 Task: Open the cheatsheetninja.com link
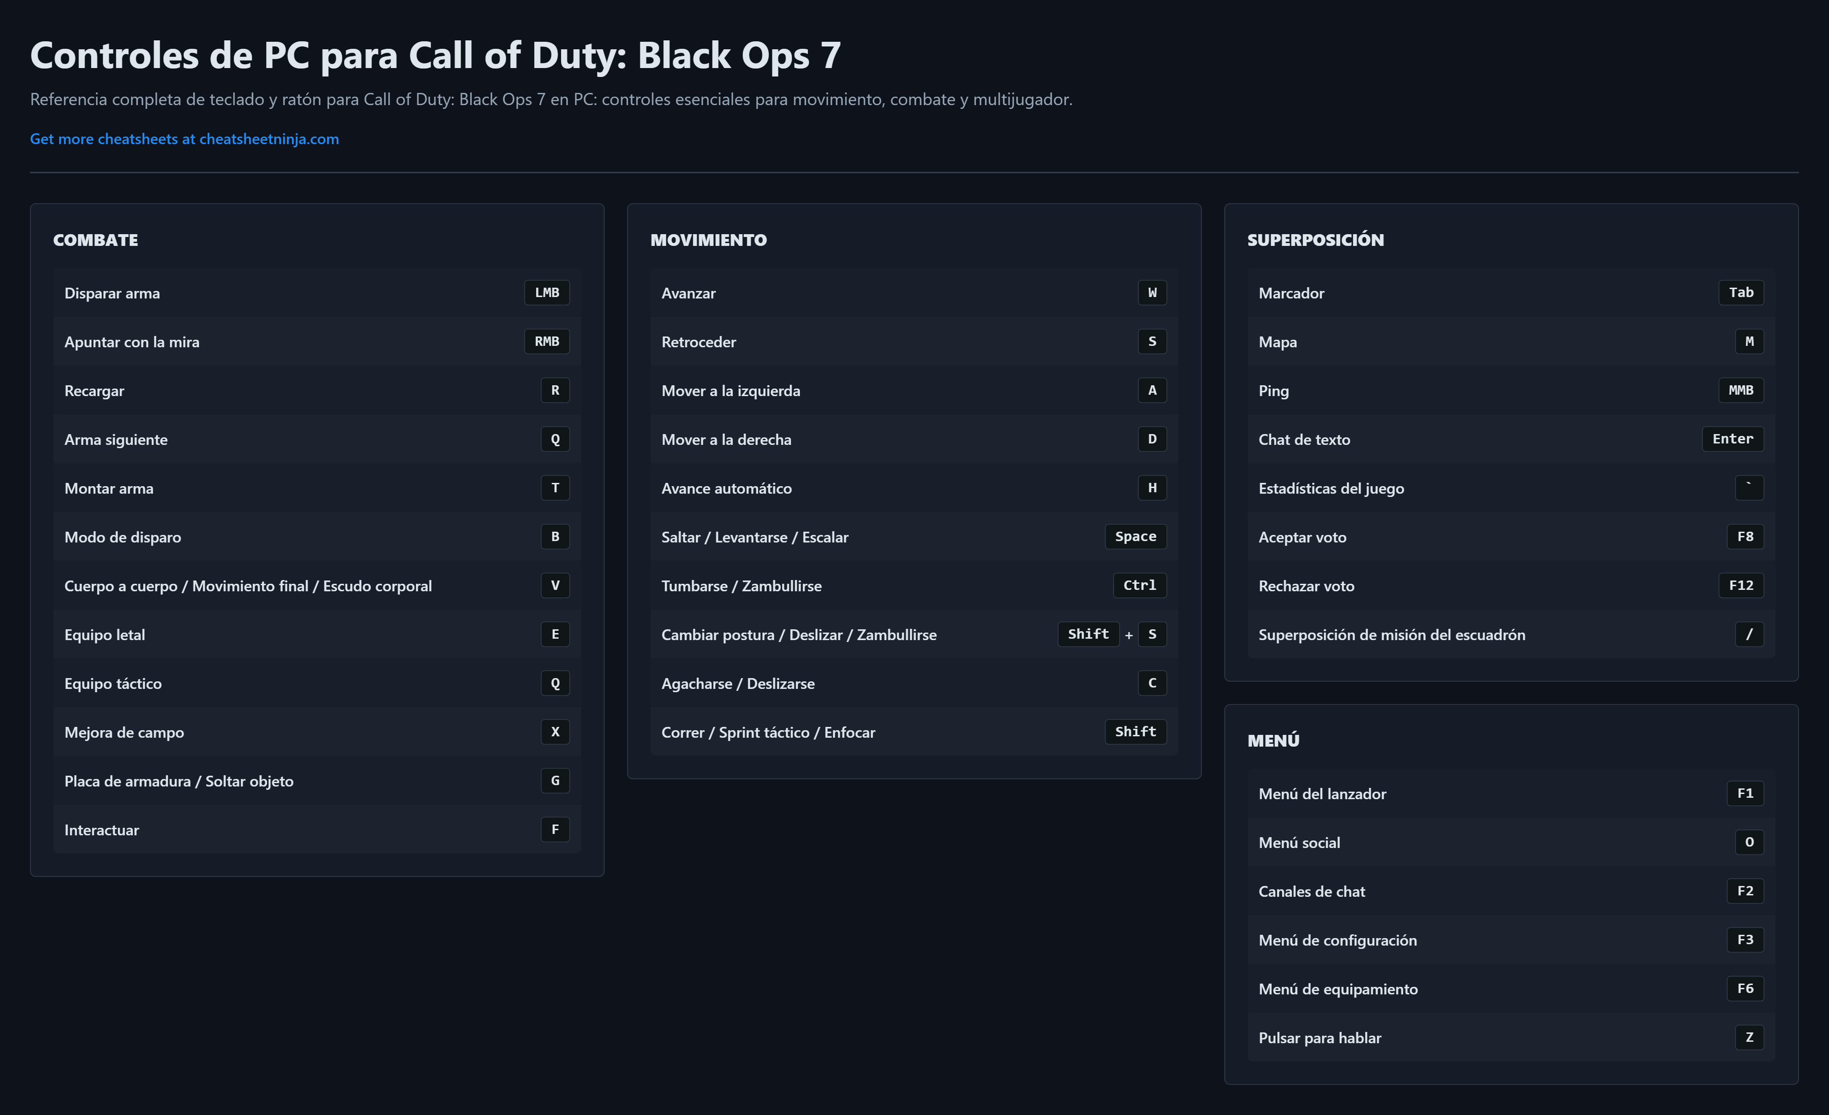tap(184, 139)
